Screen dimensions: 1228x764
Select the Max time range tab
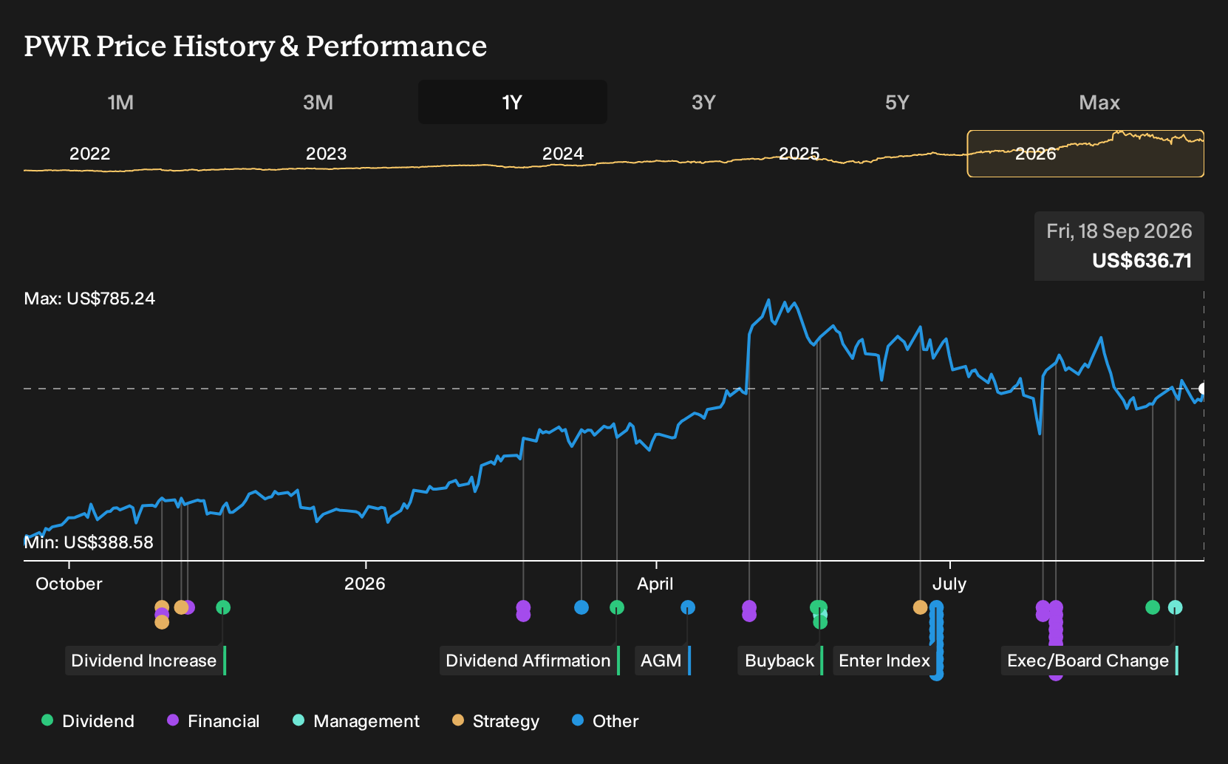(1099, 103)
